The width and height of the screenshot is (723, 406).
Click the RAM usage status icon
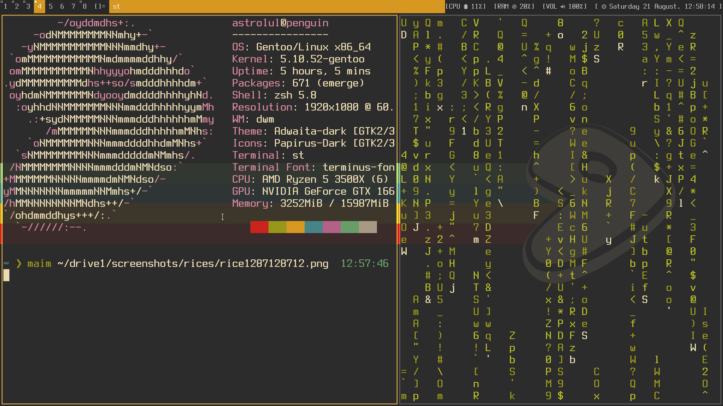pyautogui.click(x=514, y=6)
